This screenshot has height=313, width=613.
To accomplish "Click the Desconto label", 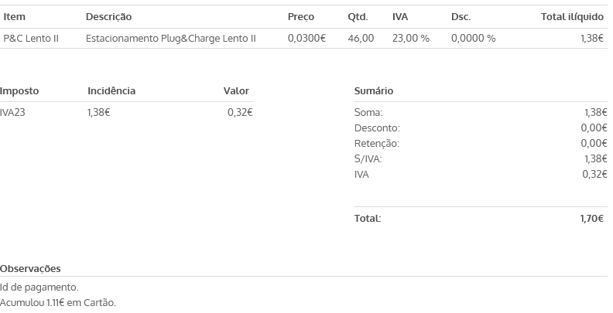I will coord(377,128).
